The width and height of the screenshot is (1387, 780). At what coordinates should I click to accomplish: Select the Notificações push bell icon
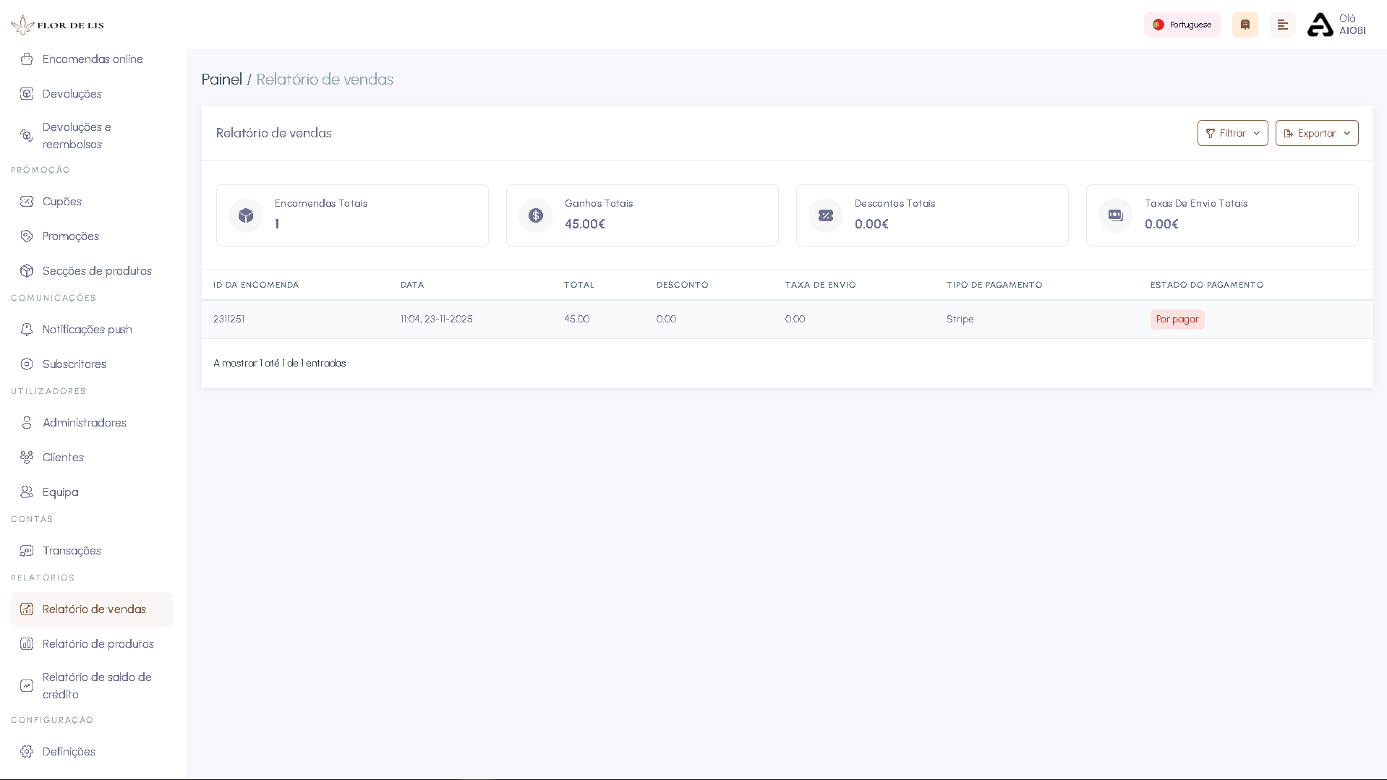point(27,329)
